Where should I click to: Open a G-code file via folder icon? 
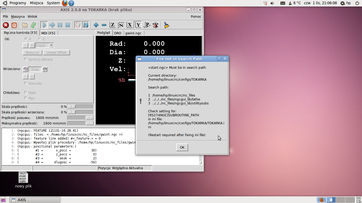pyautogui.click(x=25, y=25)
